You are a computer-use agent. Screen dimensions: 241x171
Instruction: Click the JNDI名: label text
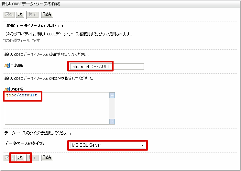(18, 89)
